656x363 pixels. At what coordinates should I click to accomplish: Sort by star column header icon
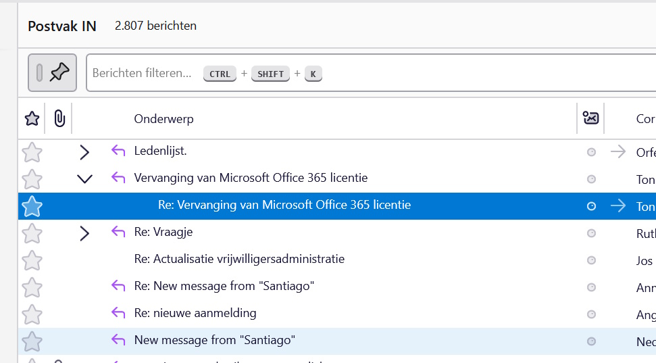[x=32, y=119]
